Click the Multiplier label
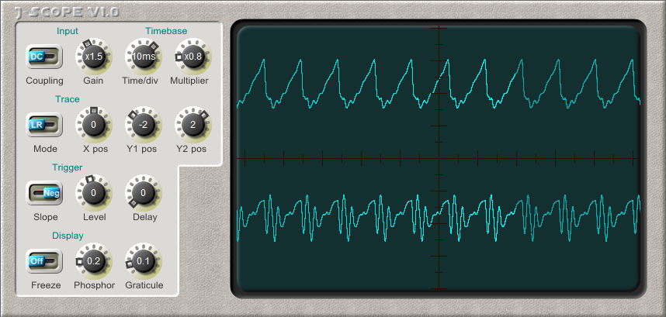 click(x=189, y=81)
